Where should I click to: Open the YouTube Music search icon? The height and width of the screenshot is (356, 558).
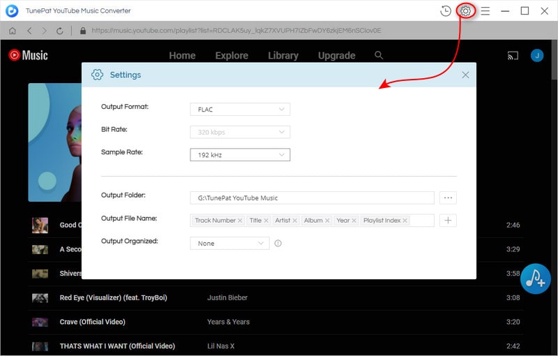(379, 55)
